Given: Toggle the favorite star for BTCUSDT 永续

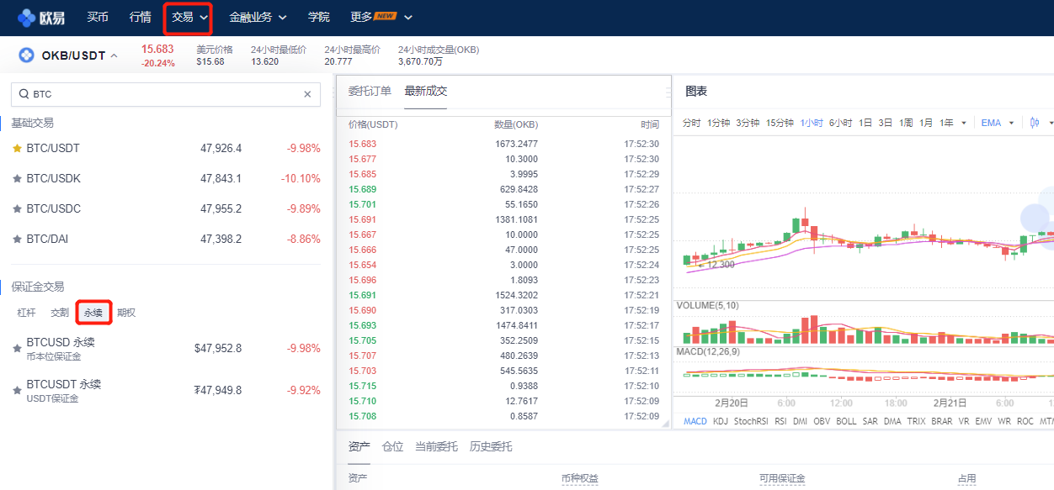Looking at the screenshot, I should 17,391.
